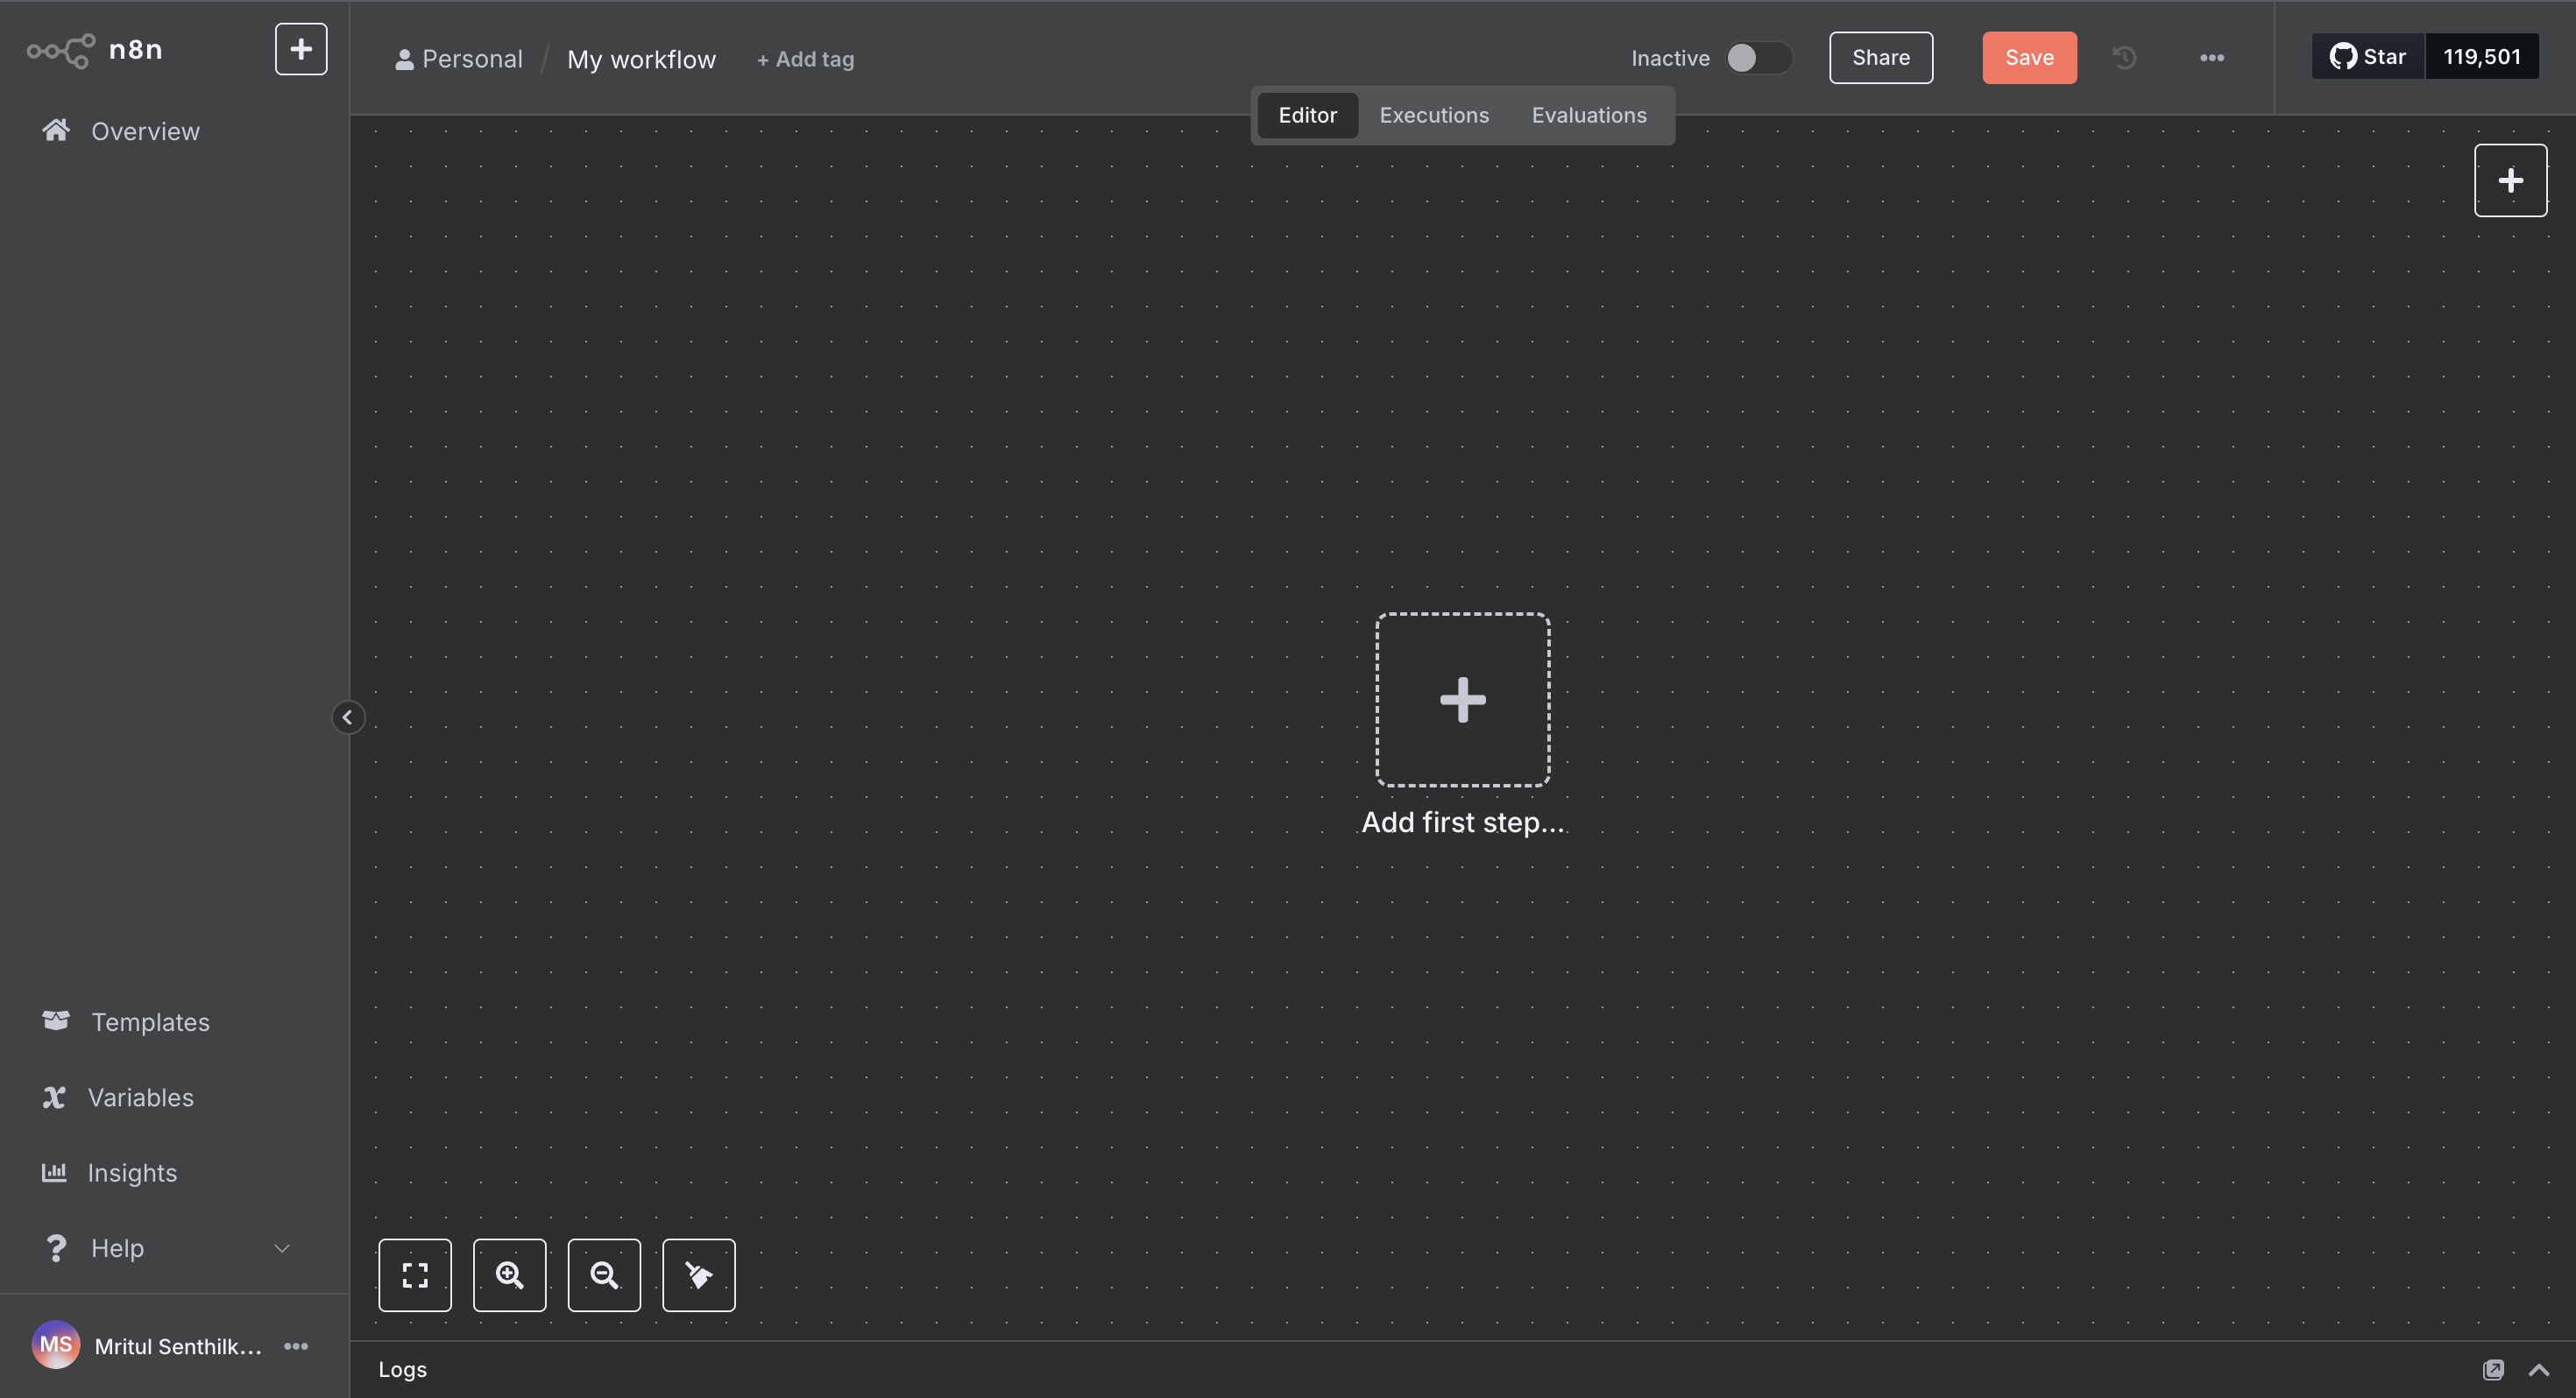Image resolution: width=2576 pixels, height=1398 pixels.
Task: Zoom out on the workflow canvas
Action: coord(604,1275)
